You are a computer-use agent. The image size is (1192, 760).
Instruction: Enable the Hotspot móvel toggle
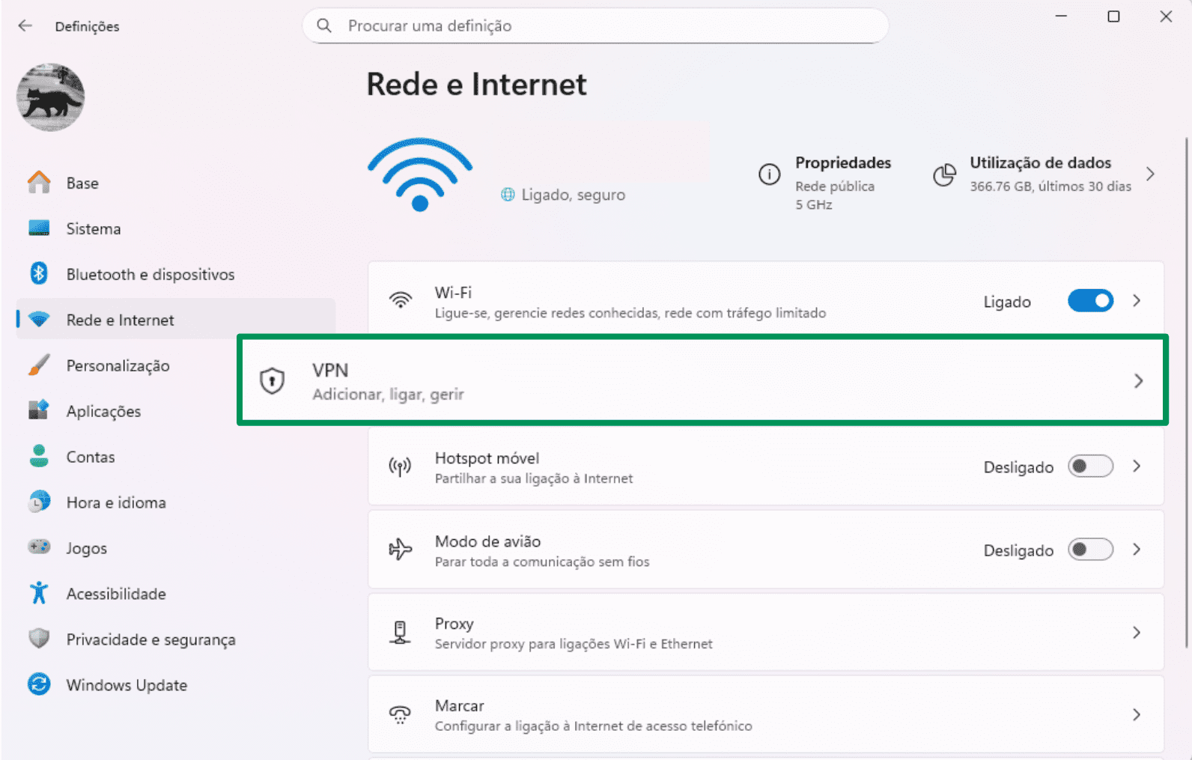[x=1090, y=466]
